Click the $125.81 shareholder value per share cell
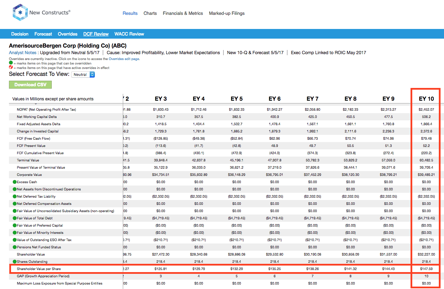The height and width of the screenshot is (289, 444). pyautogui.click(x=161, y=269)
